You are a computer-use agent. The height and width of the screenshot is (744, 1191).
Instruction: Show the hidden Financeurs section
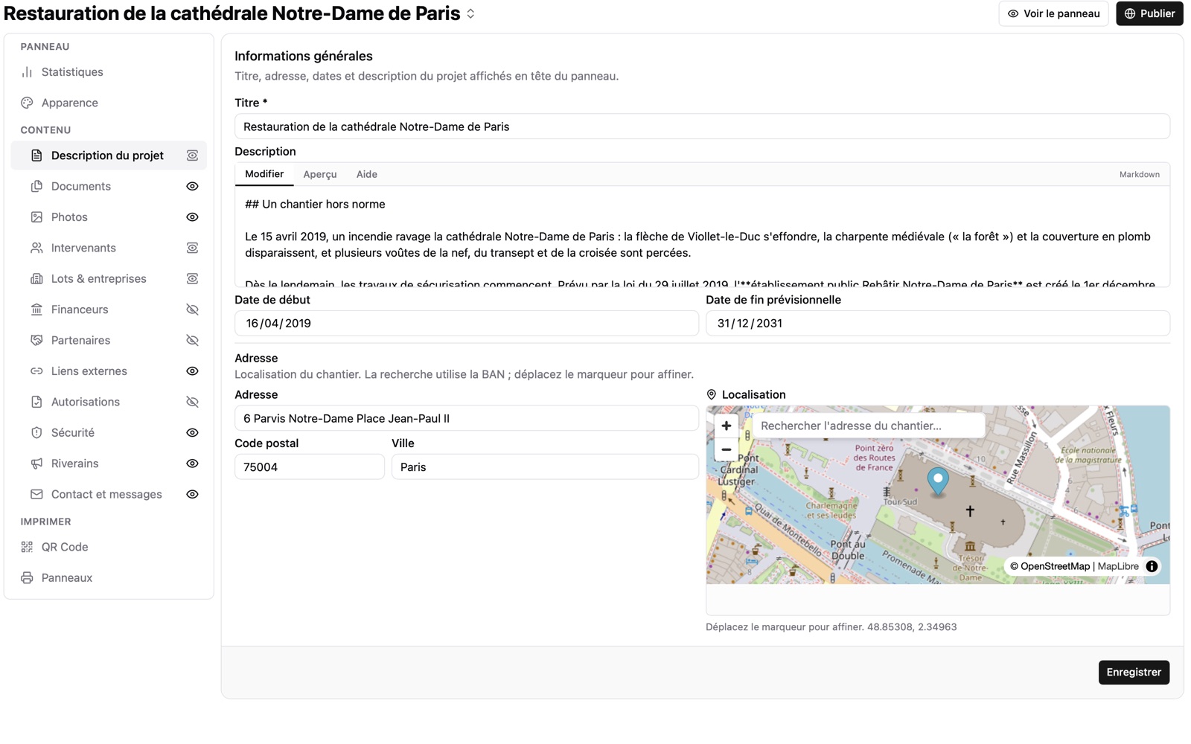pos(192,310)
